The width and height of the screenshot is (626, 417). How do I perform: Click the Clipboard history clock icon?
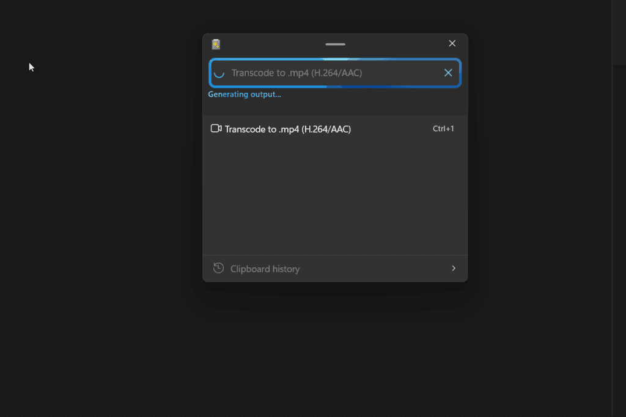click(218, 268)
